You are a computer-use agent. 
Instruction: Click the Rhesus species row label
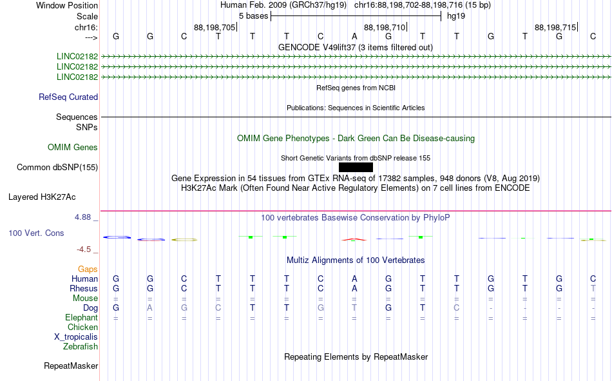tap(84, 289)
